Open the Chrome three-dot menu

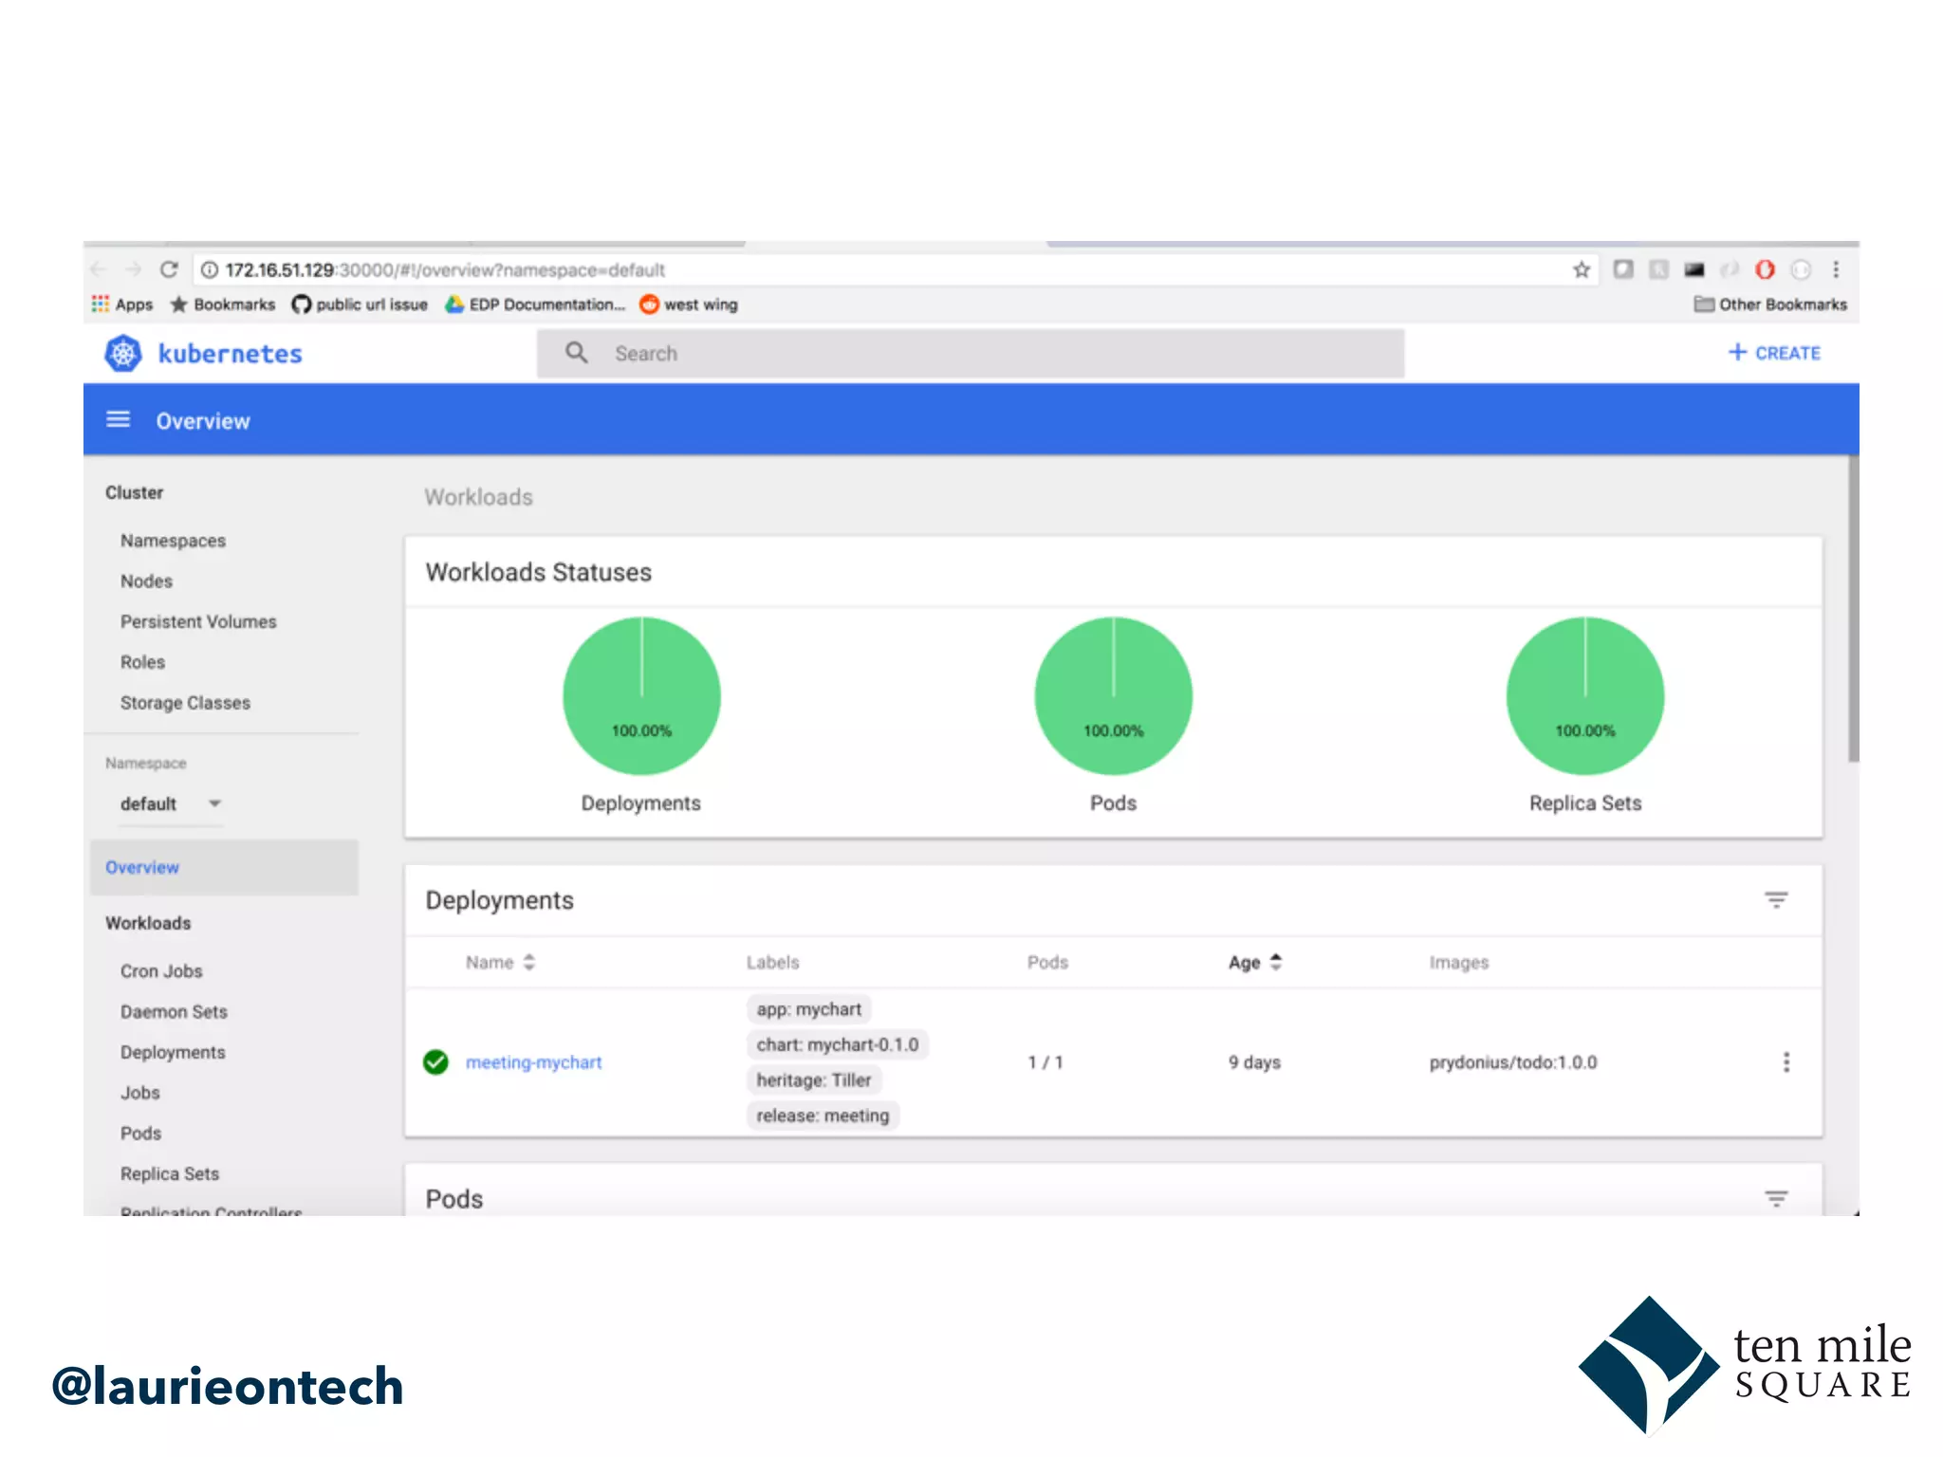tap(1836, 269)
